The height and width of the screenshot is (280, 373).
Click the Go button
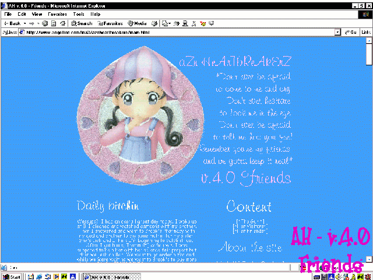coord(351,32)
